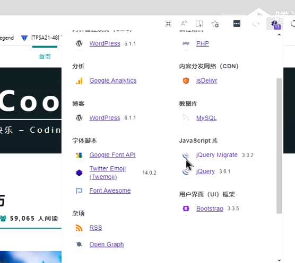Open the immersive reader book icon

(x=199, y=24)
